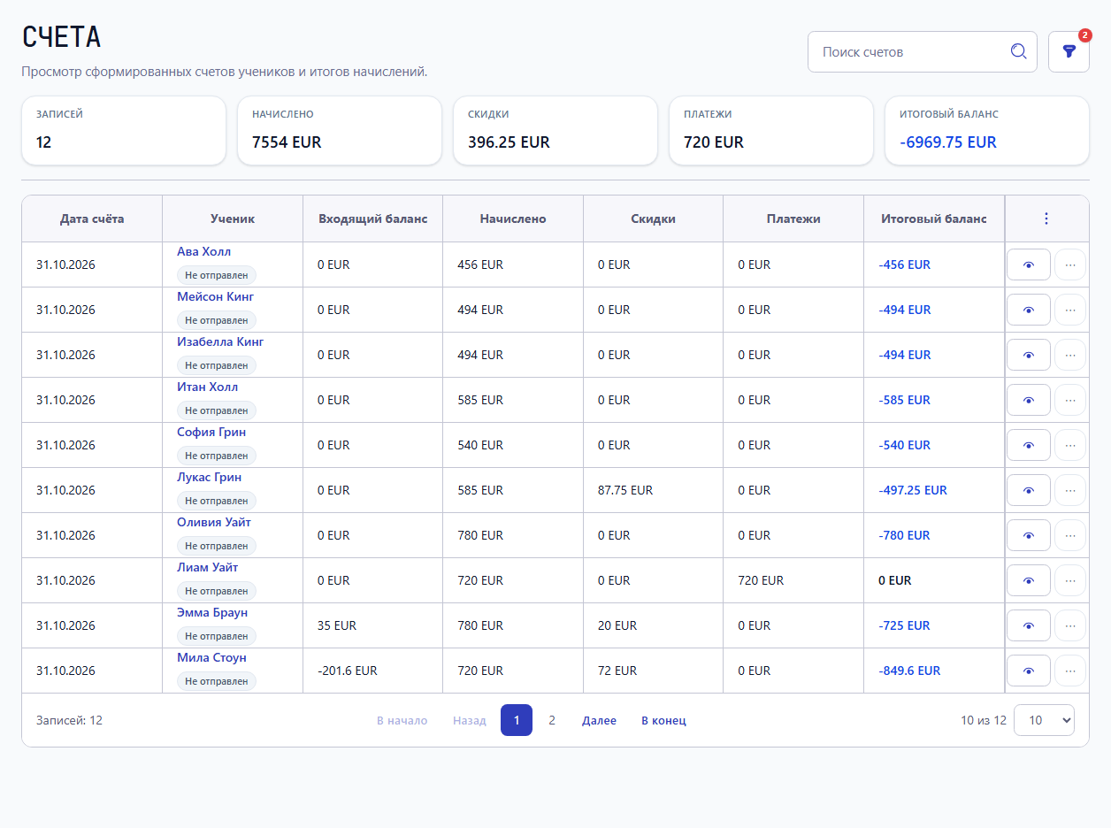Open more actions for Мила Стоун row
This screenshot has height=828, width=1111.
[x=1070, y=671]
